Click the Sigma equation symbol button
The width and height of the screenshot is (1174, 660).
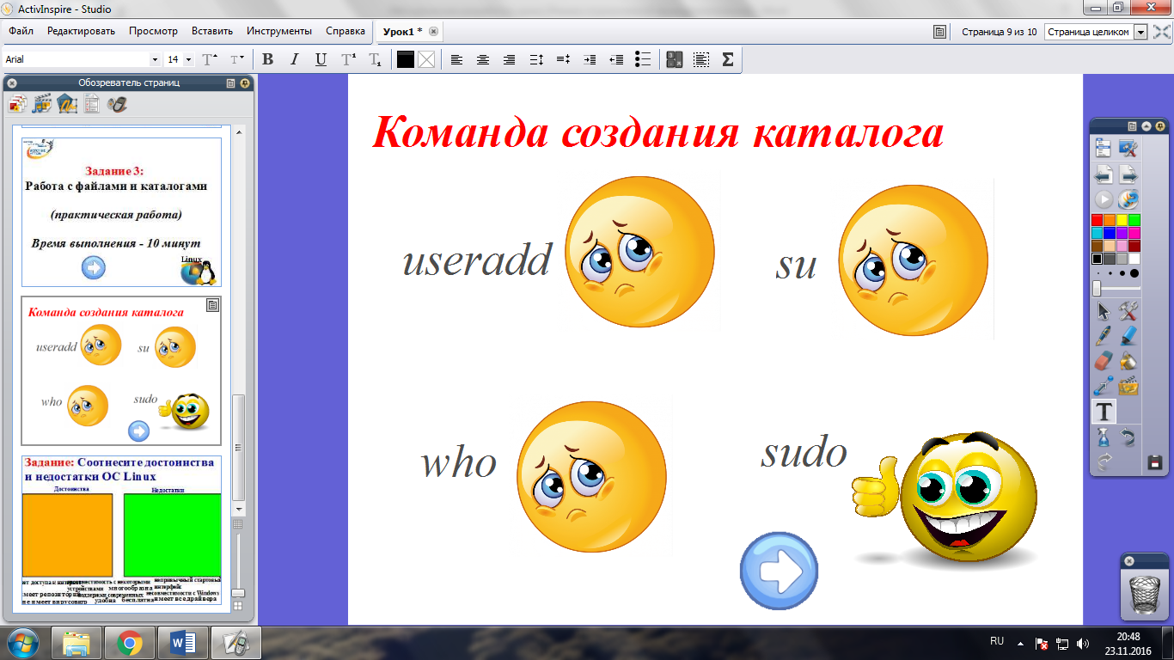click(x=728, y=59)
